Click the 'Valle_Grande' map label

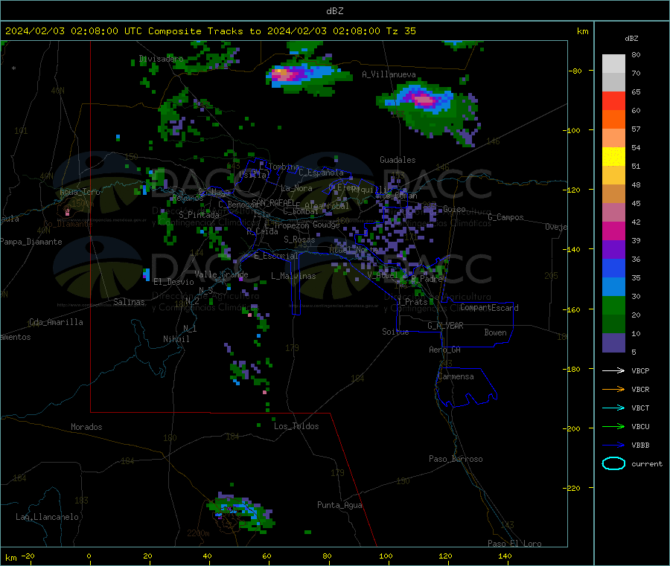[x=221, y=274]
